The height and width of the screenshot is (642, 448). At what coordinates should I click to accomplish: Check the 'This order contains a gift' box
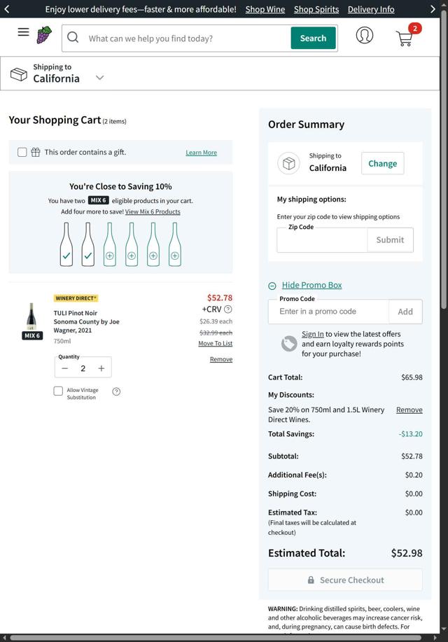coord(22,153)
